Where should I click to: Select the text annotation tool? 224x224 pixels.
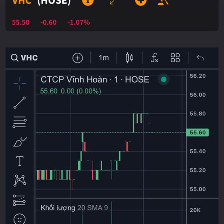(20, 161)
